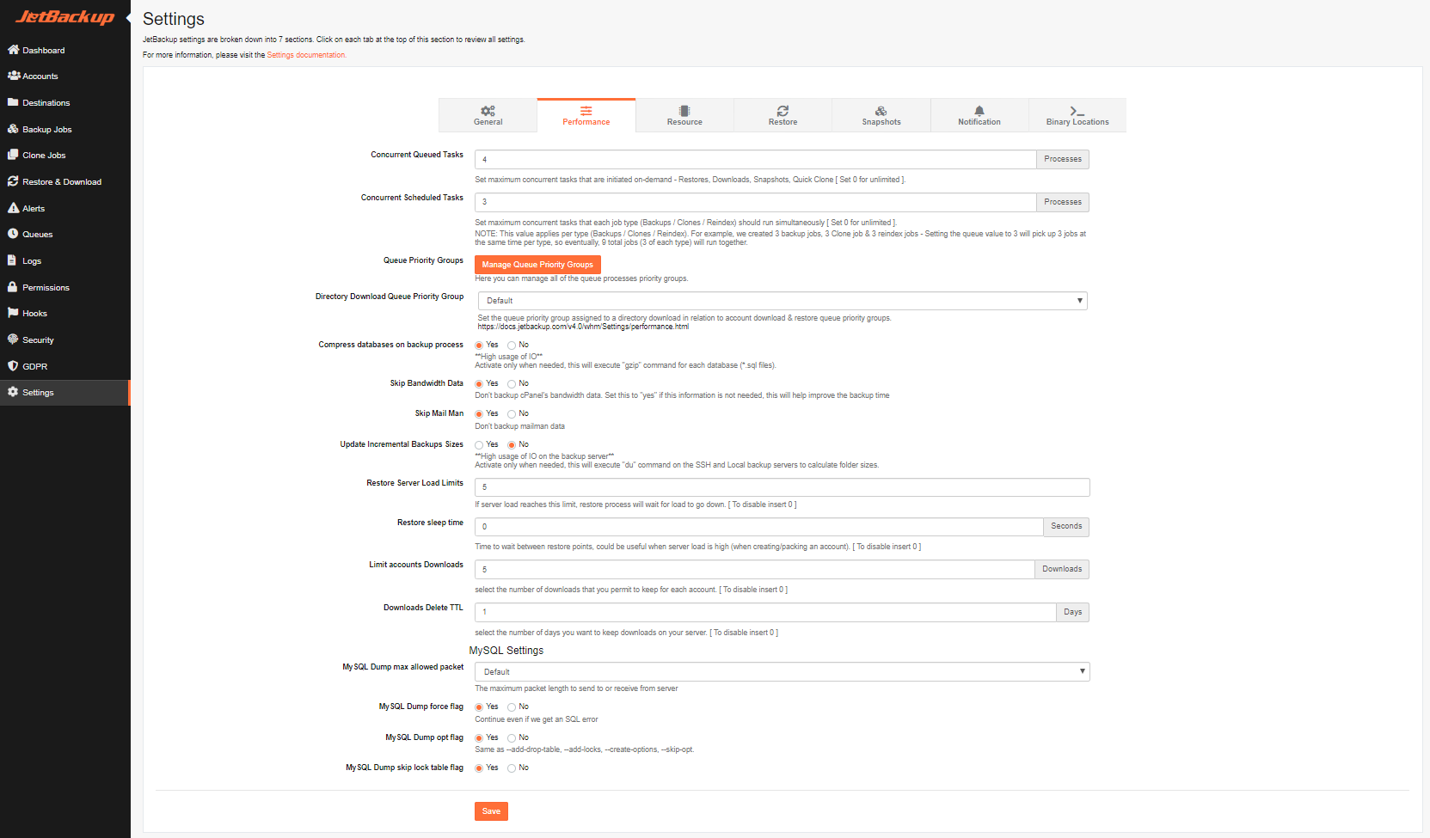Set Compress databases on backup process to No

(x=512, y=346)
